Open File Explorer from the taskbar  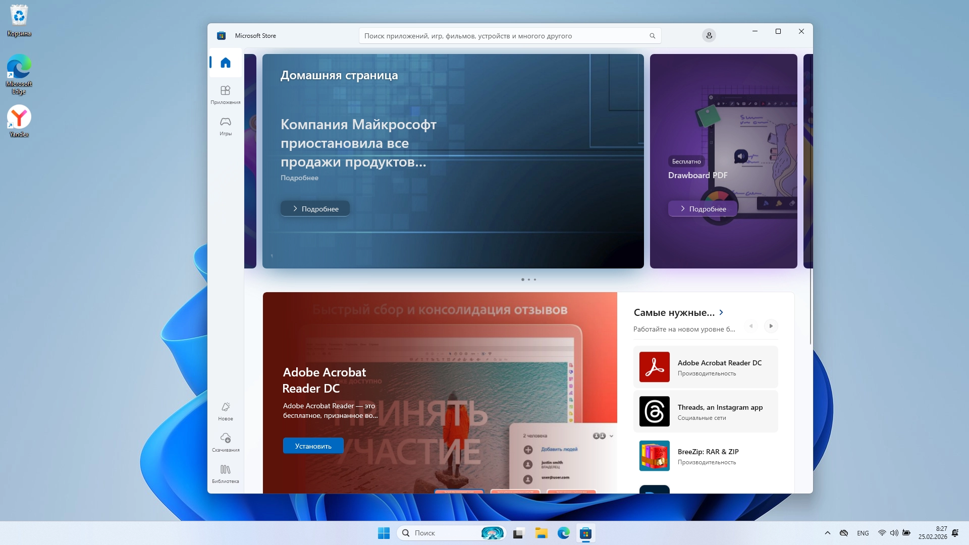pyautogui.click(x=541, y=533)
